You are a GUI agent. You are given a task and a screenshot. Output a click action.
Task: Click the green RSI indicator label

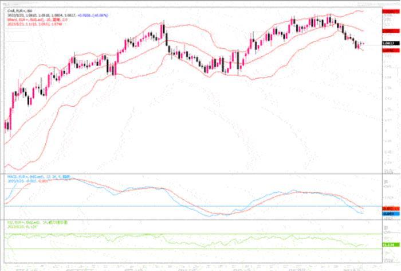coord(37,223)
